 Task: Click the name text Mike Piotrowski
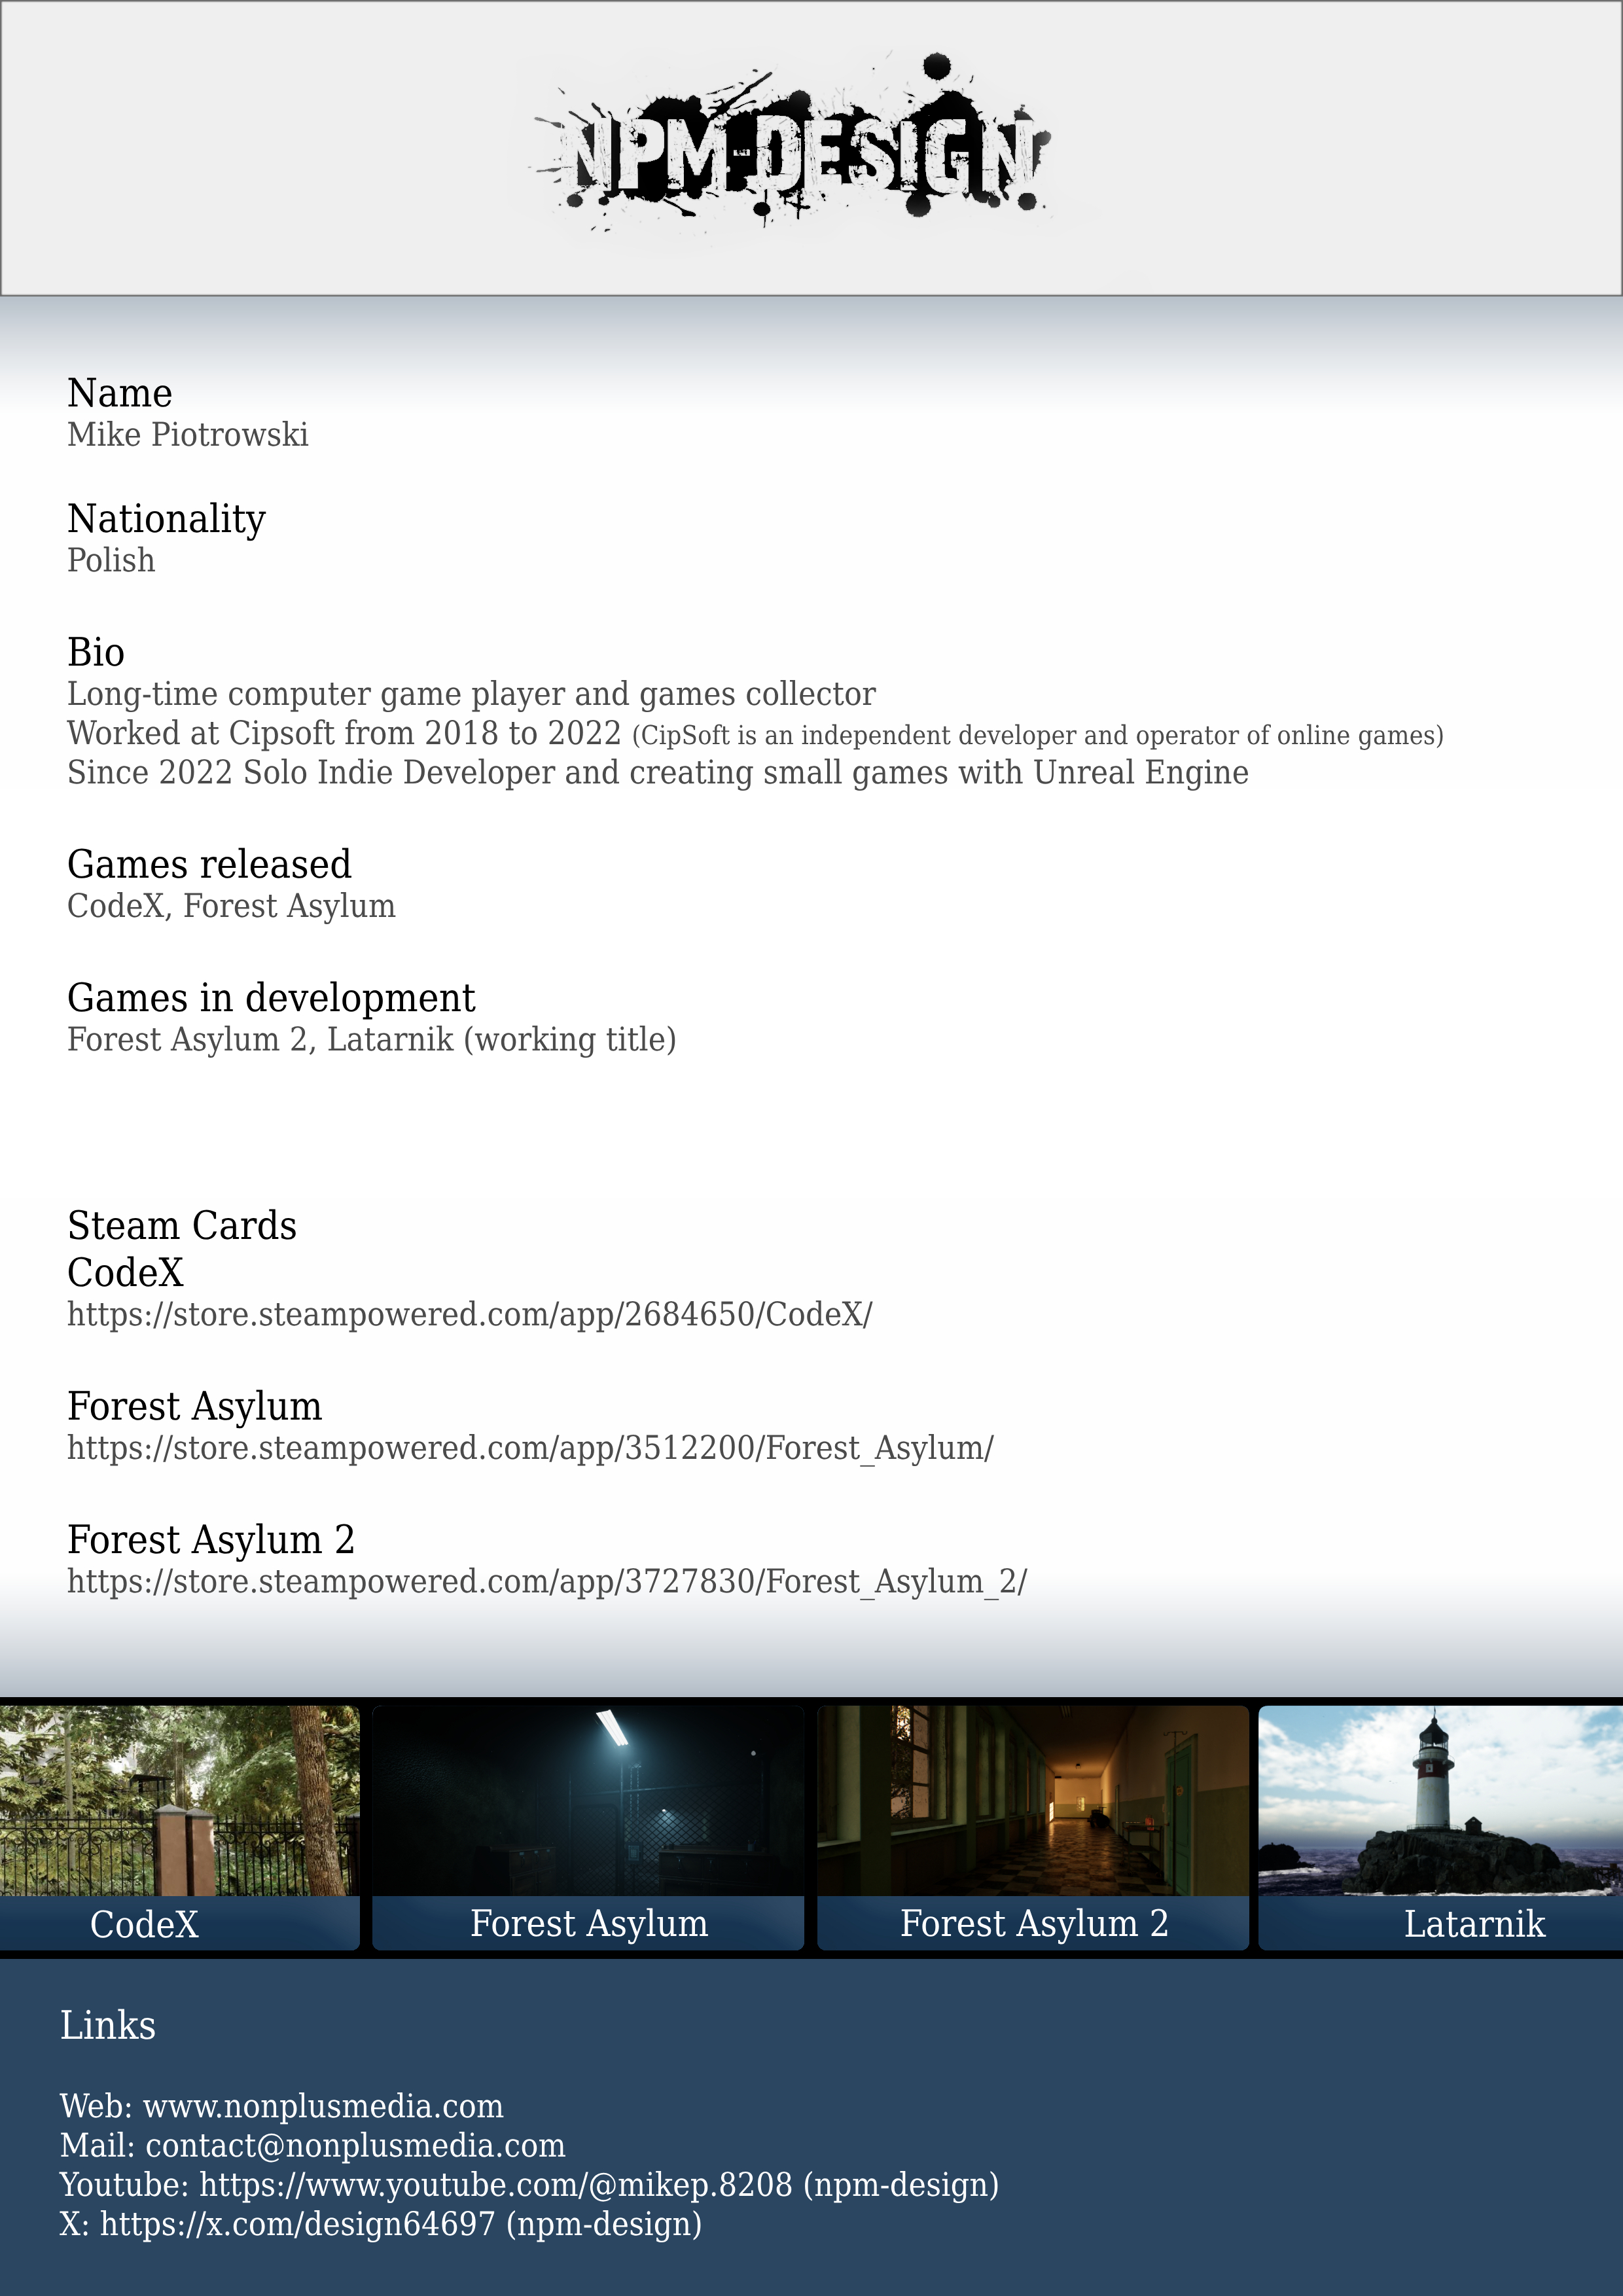188,435
